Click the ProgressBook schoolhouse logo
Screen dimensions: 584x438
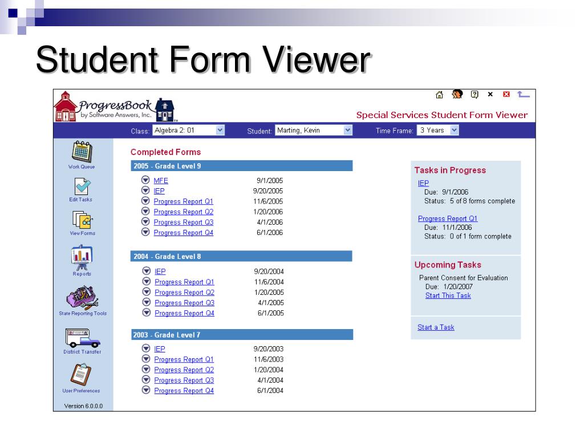[x=66, y=107]
